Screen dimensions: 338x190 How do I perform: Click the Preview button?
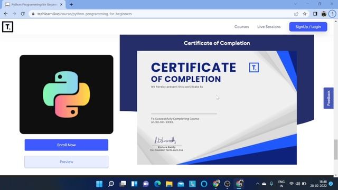click(x=67, y=162)
